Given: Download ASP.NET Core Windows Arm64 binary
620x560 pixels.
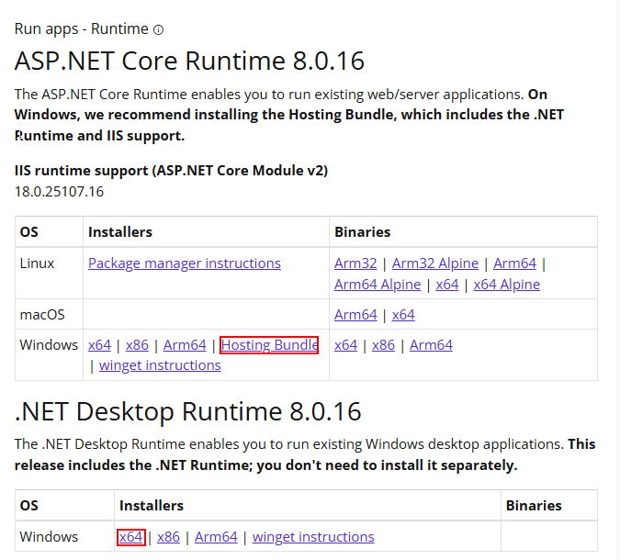Looking at the screenshot, I should [431, 345].
